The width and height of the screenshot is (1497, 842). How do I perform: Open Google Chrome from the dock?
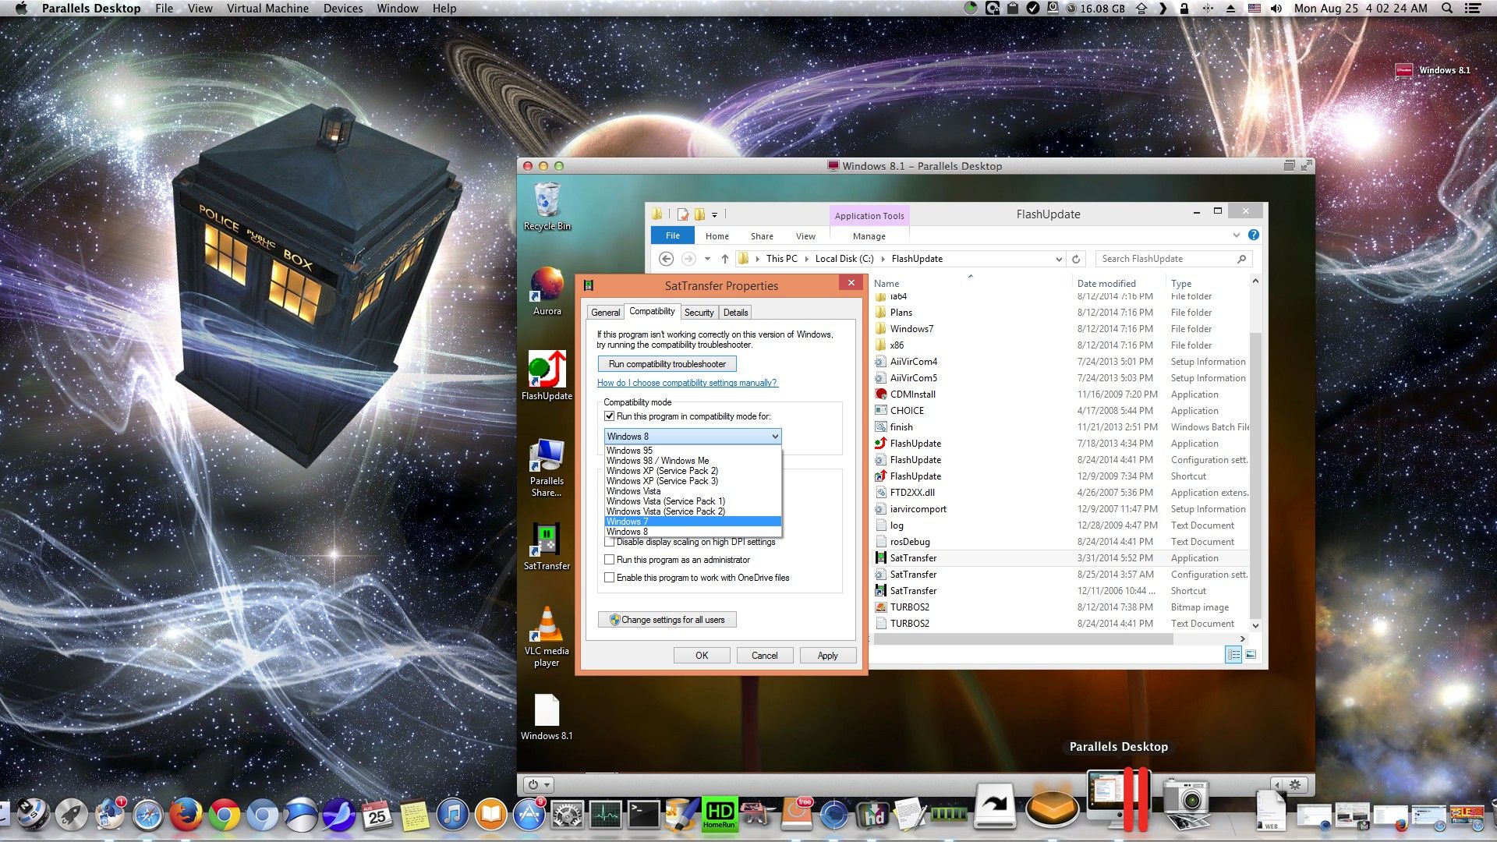click(224, 815)
